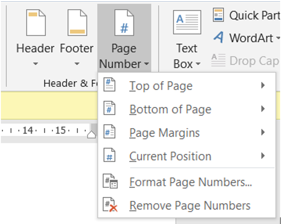
Task: Click the ruler indent marker
Action: point(91,134)
